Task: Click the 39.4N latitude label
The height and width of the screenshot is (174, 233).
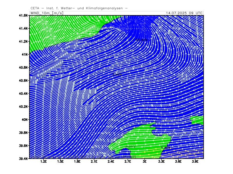Action: [x=23, y=159]
